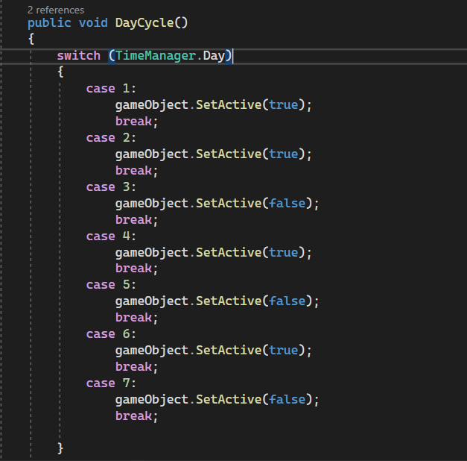Click the 'case 7:' label
Viewport: 467px width, 461px height.
point(111,383)
